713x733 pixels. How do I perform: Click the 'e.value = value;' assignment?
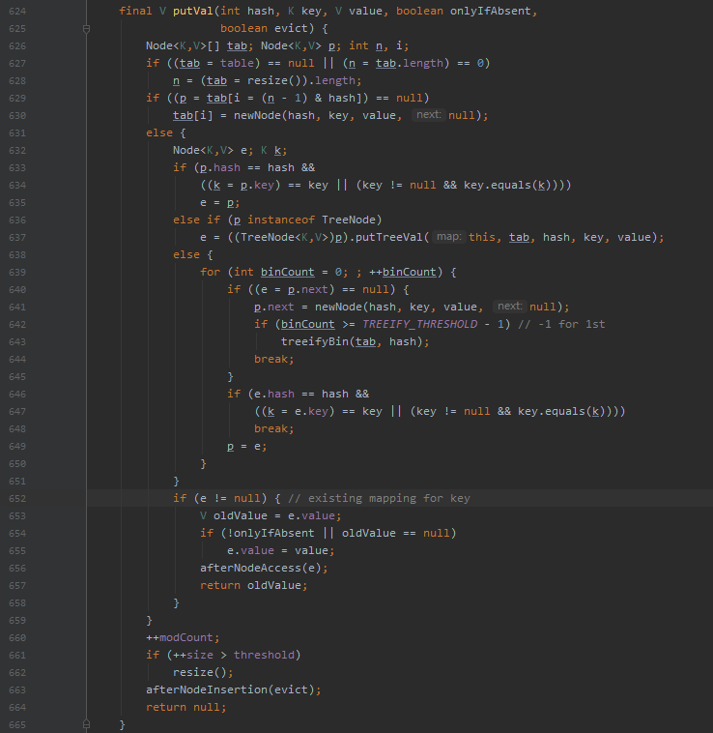tap(281, 550)
